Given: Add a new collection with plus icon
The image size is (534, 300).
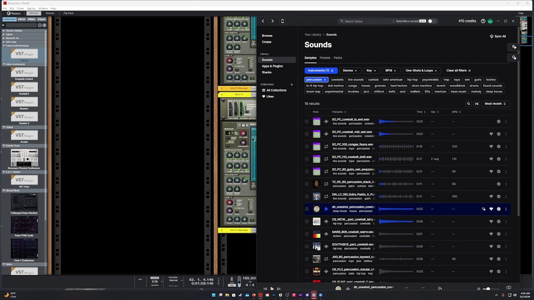Looking at the screenshot, I should tap(292, 85).
